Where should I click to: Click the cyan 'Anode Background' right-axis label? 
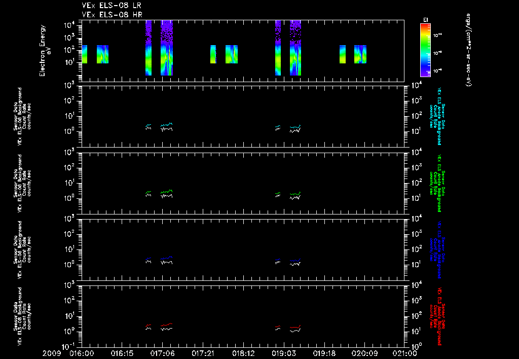[437, 116]
